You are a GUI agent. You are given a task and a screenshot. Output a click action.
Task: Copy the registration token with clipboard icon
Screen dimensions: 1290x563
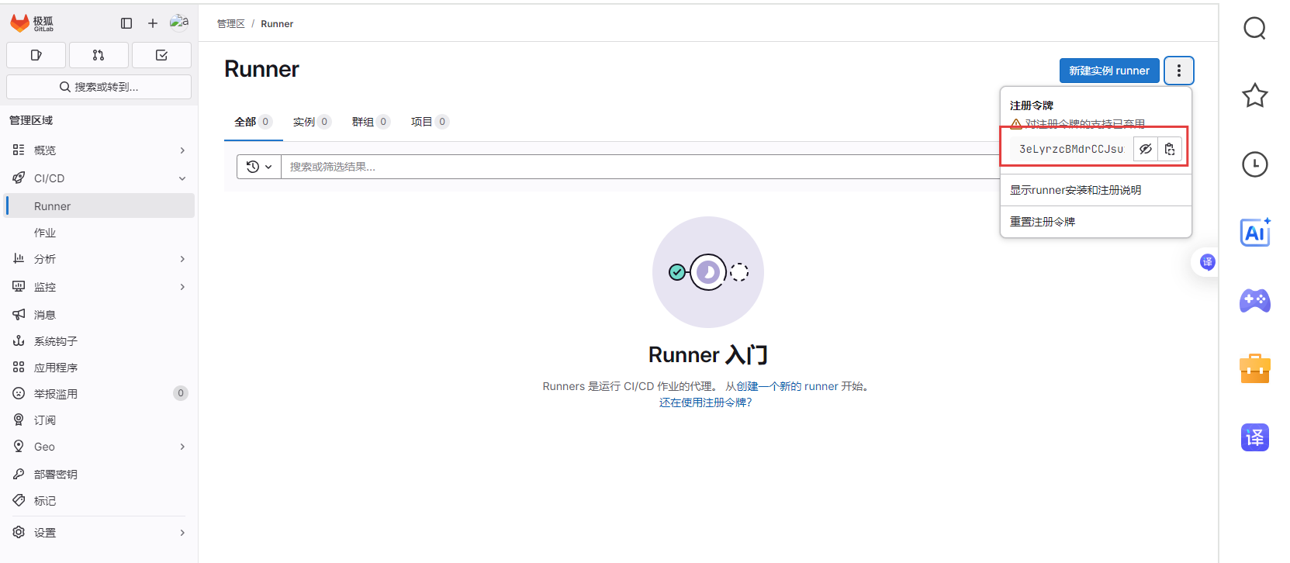click(1170, 149)
